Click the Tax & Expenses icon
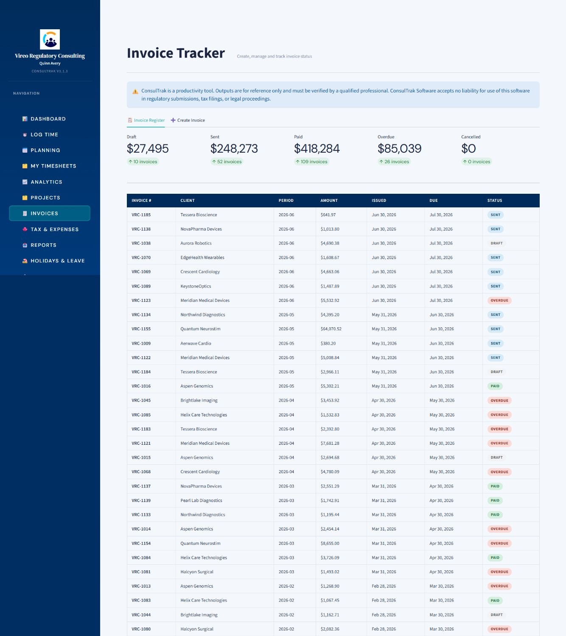Screen dimensions: 566x636 [x=25, y=229]
